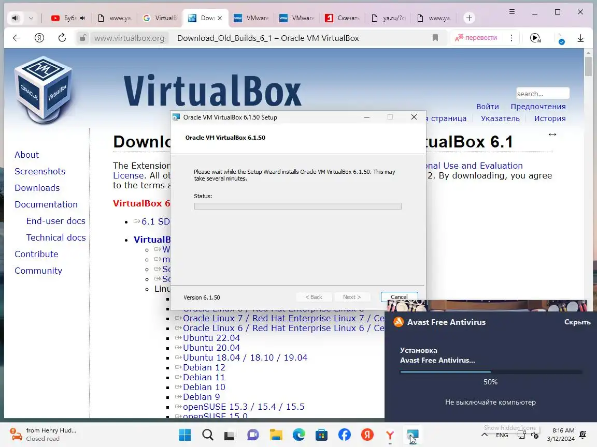Mute browser audio with the speaker button
This screenshot has height=447, width=597.
15,18
